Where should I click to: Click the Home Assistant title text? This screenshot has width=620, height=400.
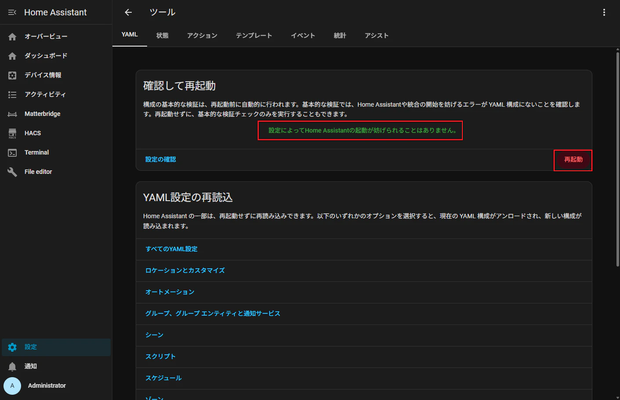(x=55, y=12)
